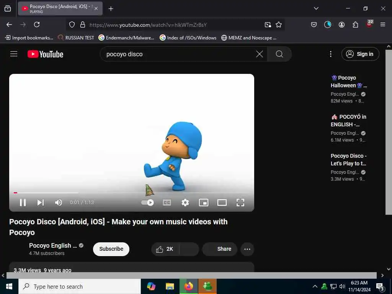392x294 pixels.
Task: Go back with browser back arrow
Action: pyautogui.click(x=9, y=24)
